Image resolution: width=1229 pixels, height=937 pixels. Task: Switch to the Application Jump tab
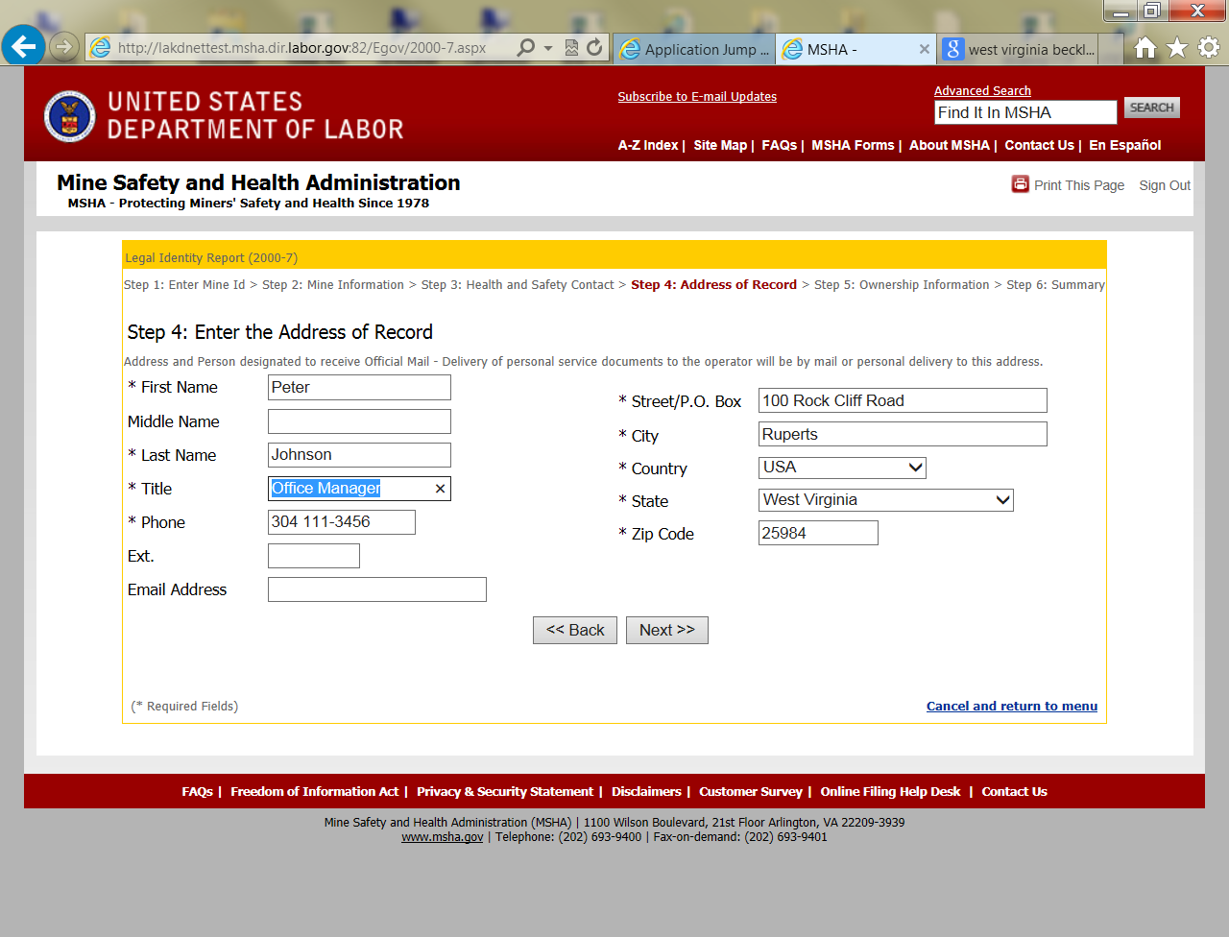694,49
